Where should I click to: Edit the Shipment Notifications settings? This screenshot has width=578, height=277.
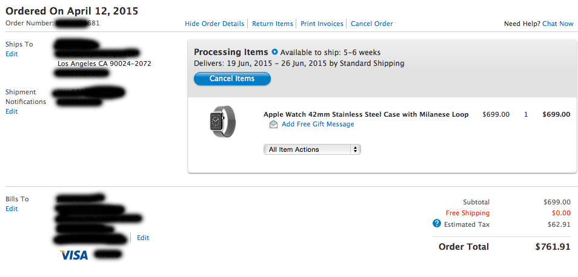12,111
